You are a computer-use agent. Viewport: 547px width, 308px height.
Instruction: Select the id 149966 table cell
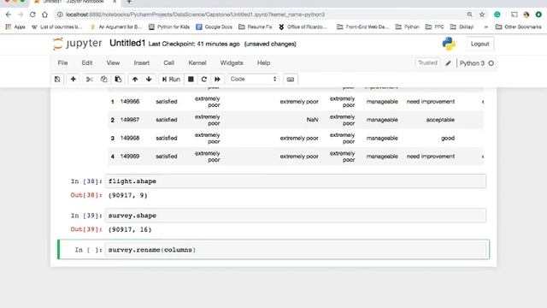[130, 102]
